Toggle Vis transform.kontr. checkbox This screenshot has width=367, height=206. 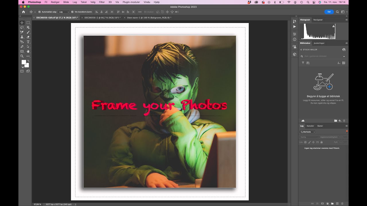pyautogui.click(x=72, y=12)
